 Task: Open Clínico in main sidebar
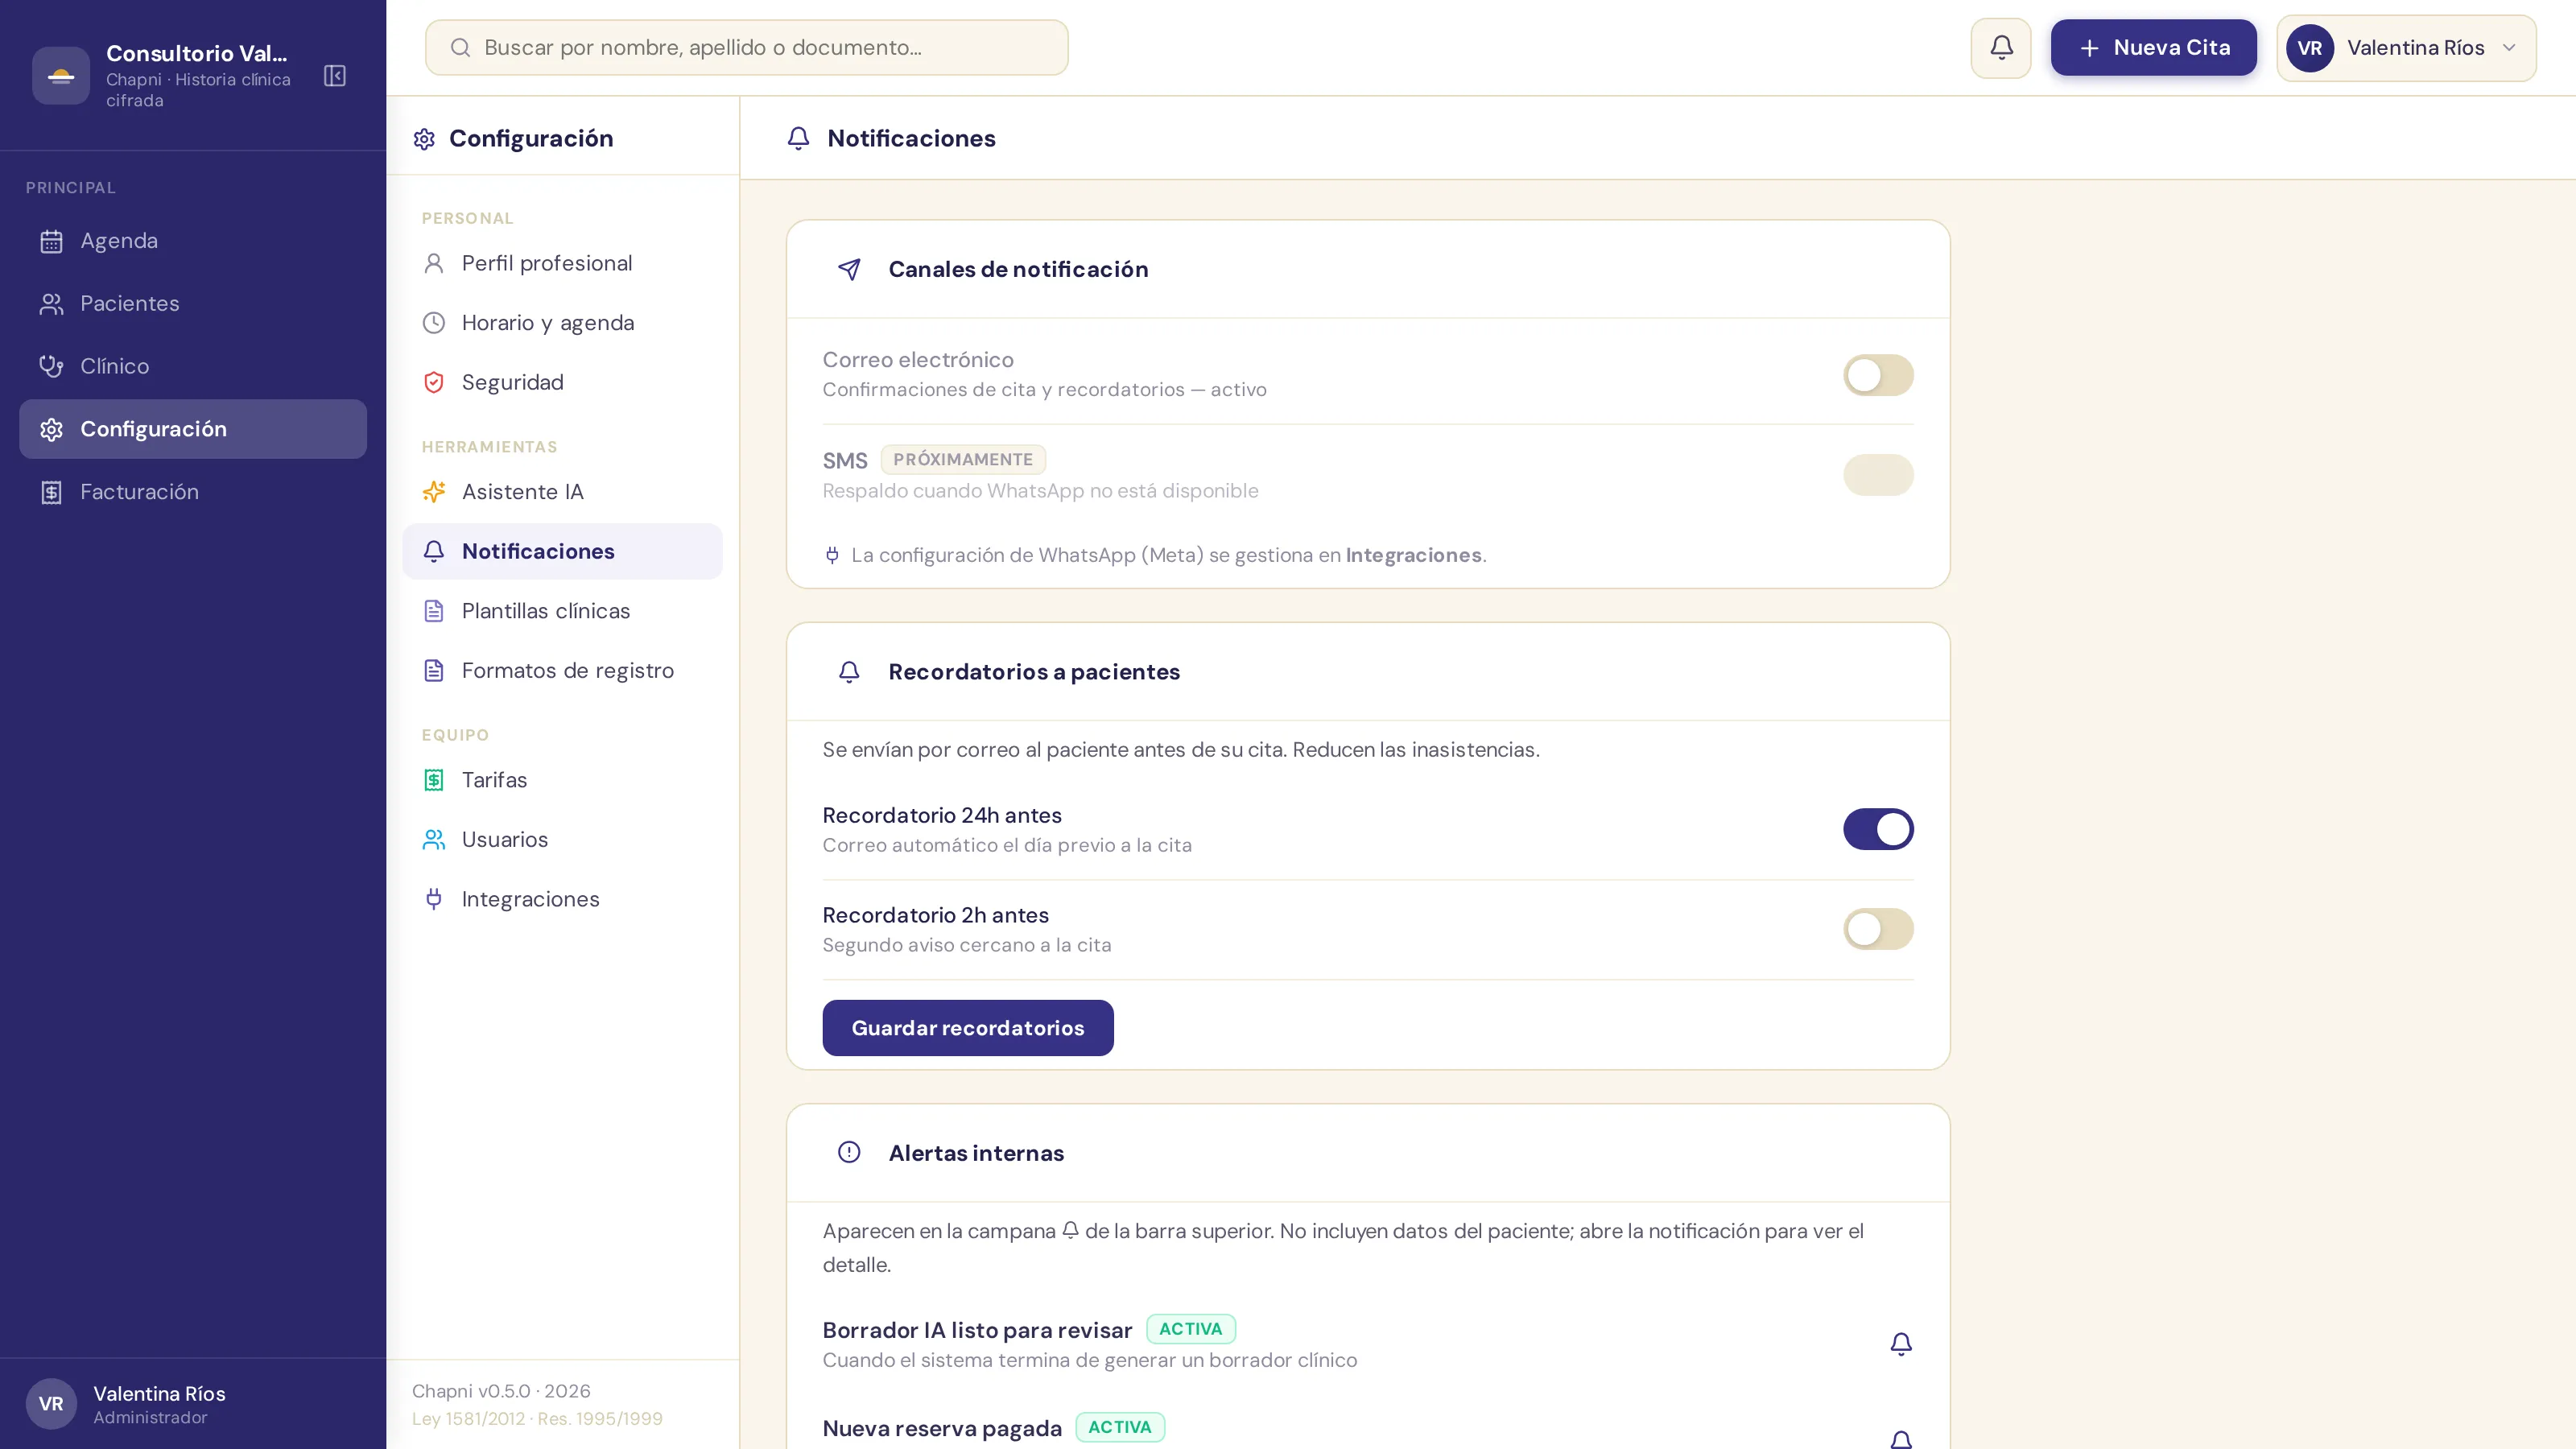(193, 367)
